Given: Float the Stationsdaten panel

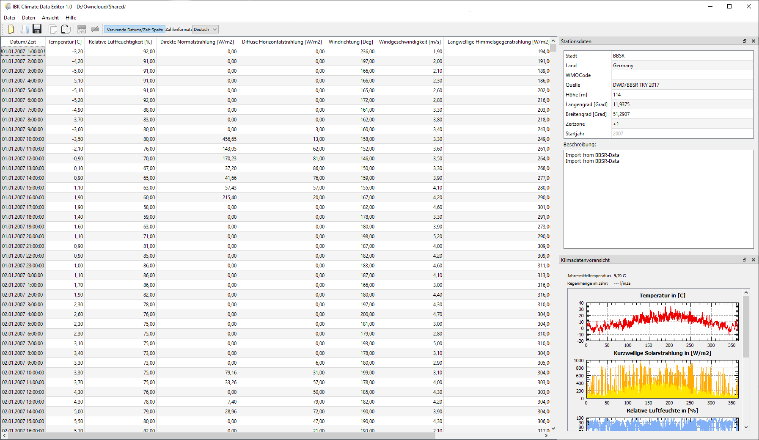Looking at the screenshot, I should pos(745,41).
